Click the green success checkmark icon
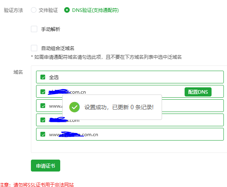Screen dimensions: 227x187 tap(74, 107)
